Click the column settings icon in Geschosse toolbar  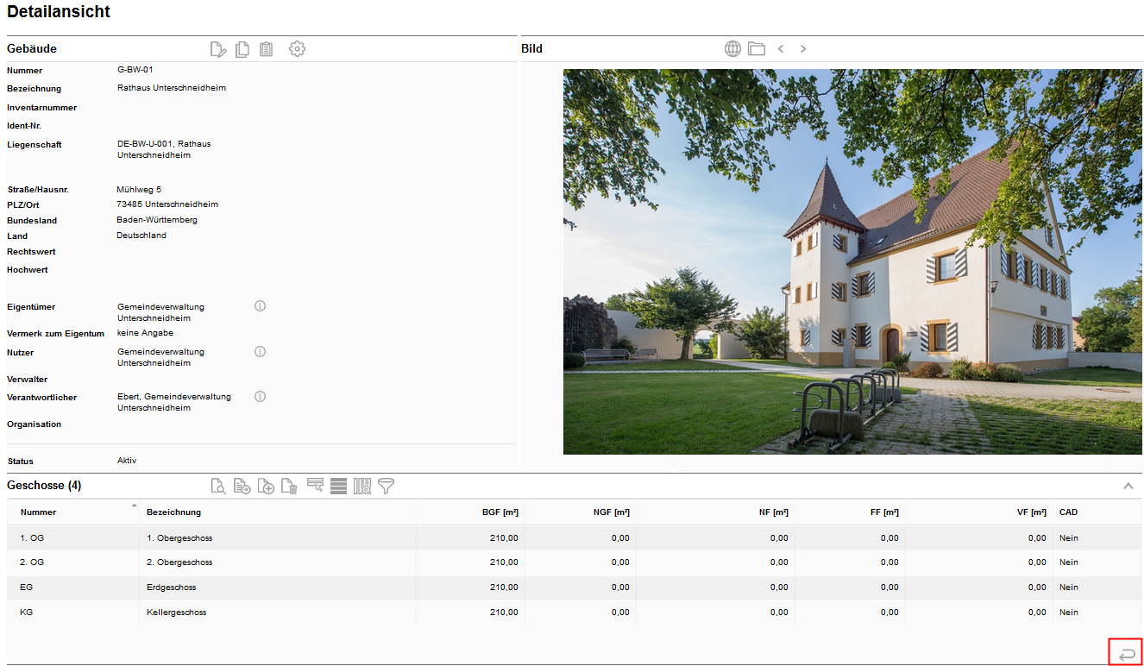362,487
